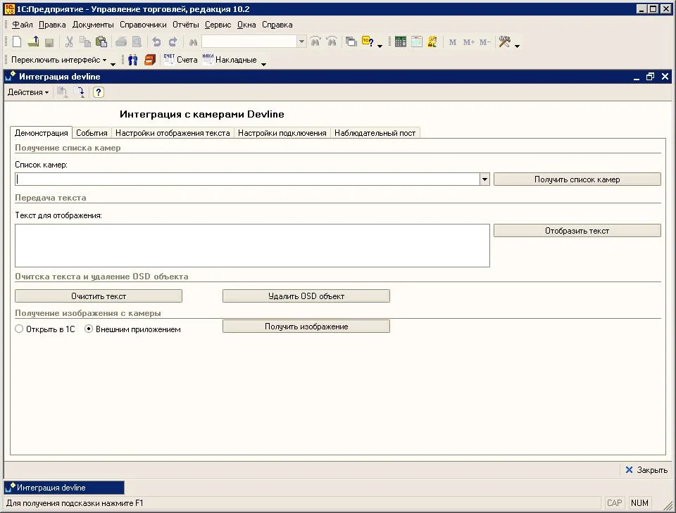Open the Справочники menu

point(143,25)
